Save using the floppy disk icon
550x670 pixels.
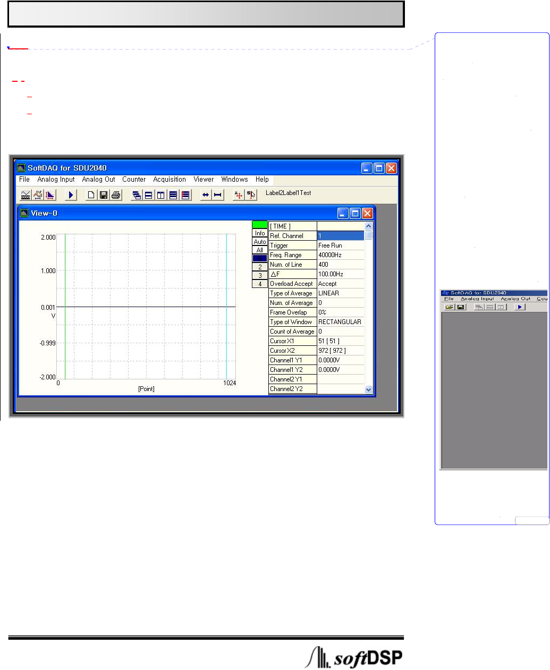(x=104, y=195)
